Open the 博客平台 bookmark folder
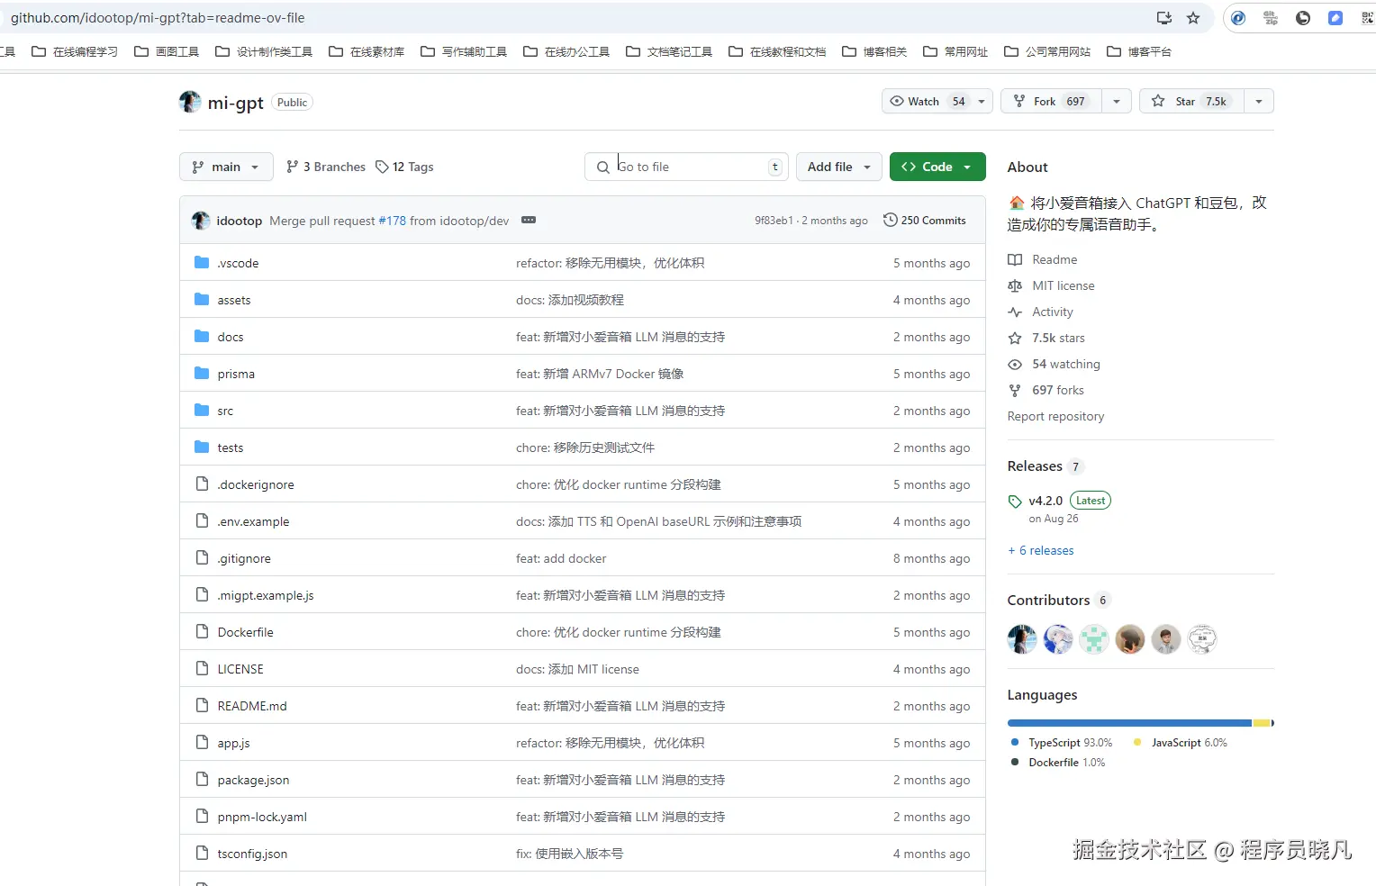 point(1139,51)
